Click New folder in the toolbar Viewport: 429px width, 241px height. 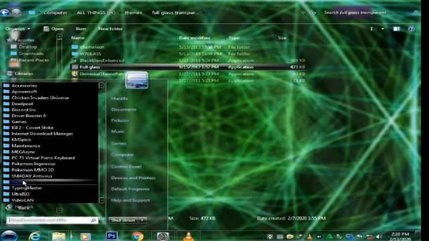[110, 29]
